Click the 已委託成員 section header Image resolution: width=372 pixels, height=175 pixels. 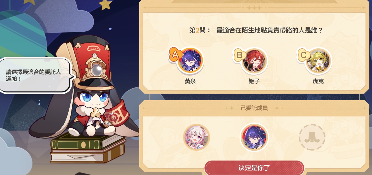point(254,108)
